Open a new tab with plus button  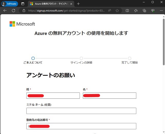pyautogui.click(x=78, y=4)
